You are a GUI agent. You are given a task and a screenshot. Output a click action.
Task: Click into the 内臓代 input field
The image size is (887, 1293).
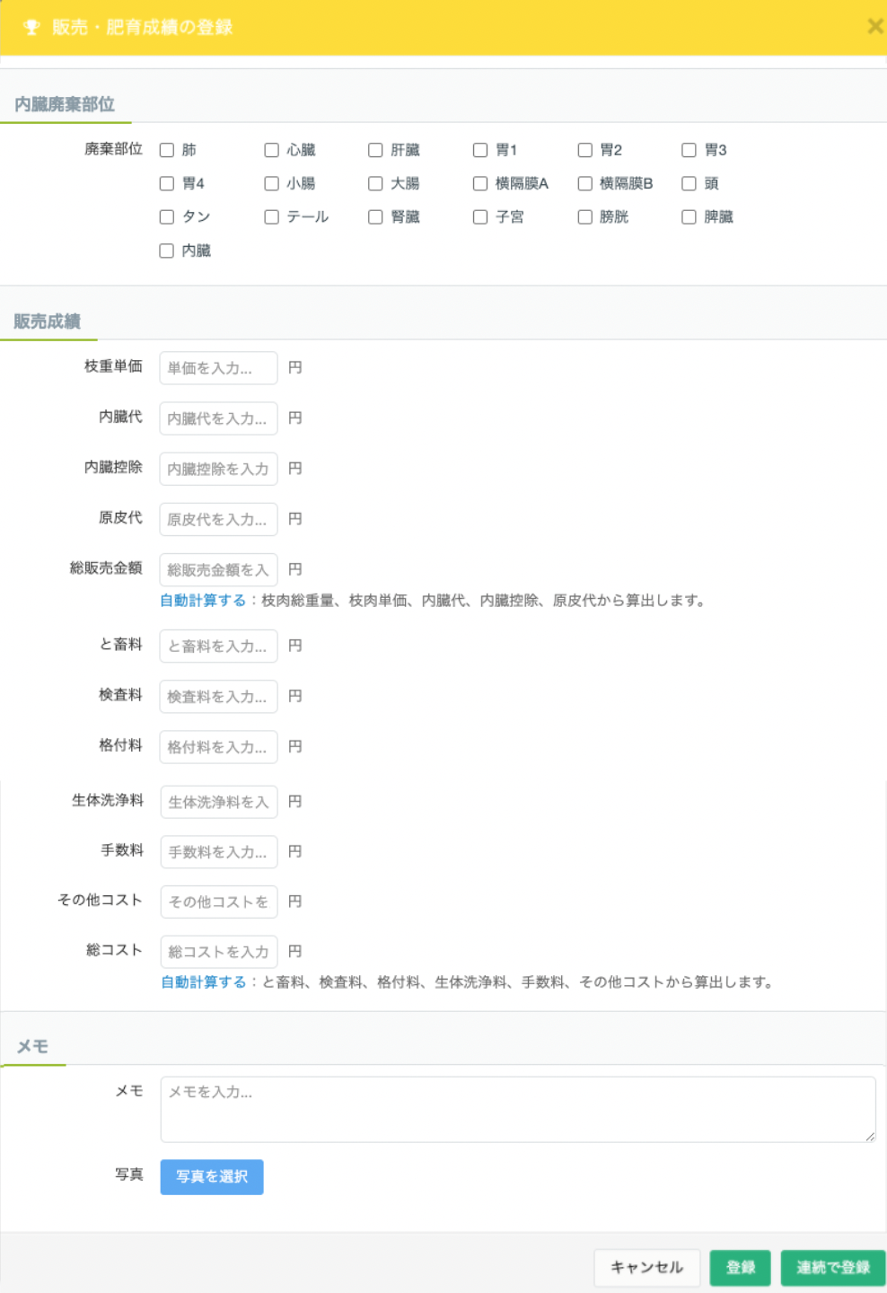coord(218,418)
